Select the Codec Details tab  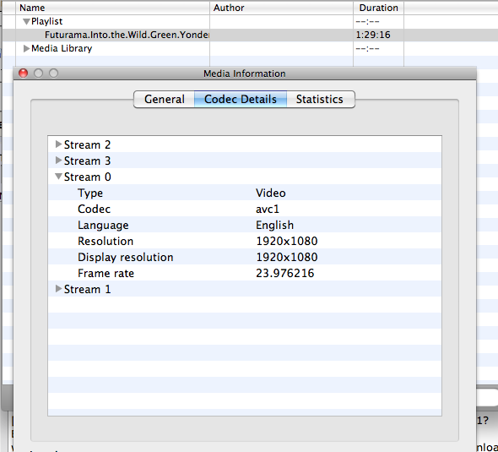coord(241,99)
